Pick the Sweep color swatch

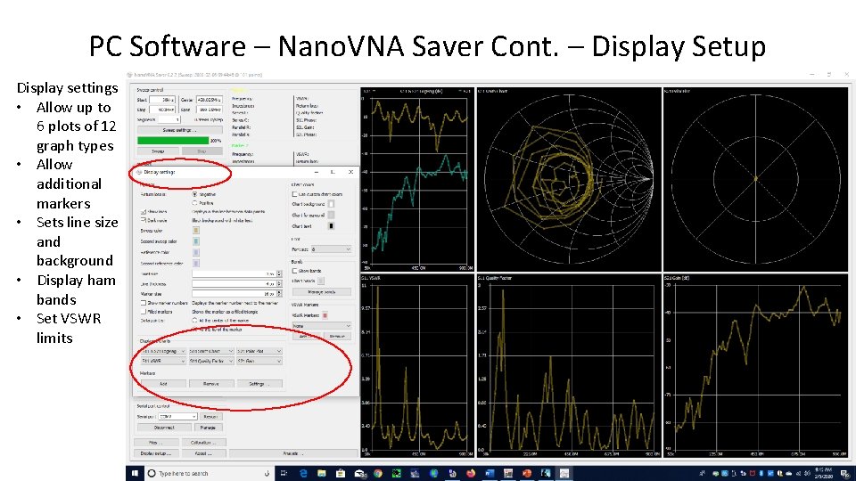pyautogui.click(x=196, y=231)
